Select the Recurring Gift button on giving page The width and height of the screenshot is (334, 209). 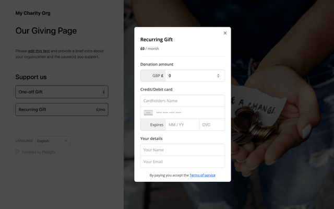[x=62, y=110]
